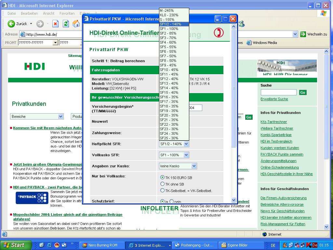Image resolution: width=333 pixels, height=250 pixels.
Task: Select TK-Selbstbet. = VK-Selbstbet. radio button
Action: 162,190
